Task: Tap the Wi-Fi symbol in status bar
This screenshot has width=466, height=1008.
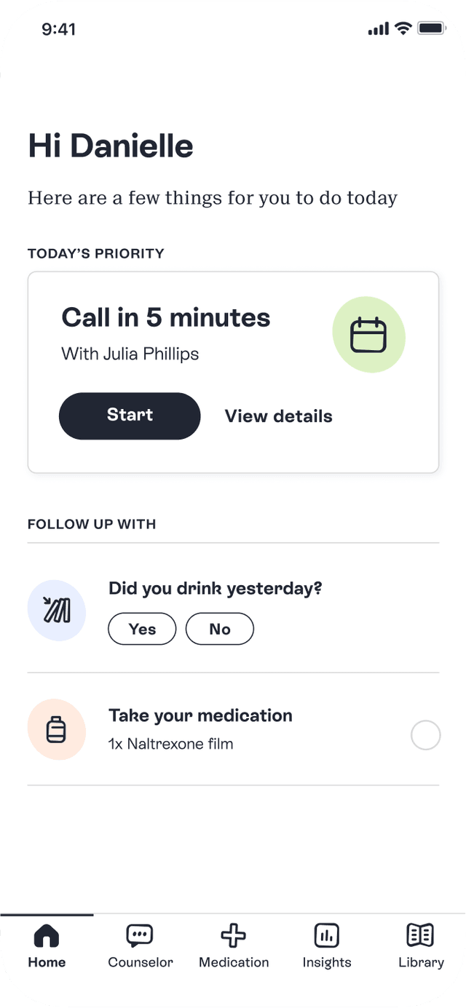Action: pos(403,28)
